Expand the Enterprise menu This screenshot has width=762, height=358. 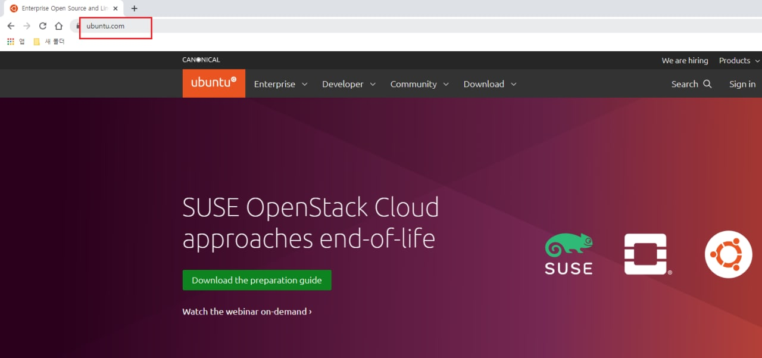coord(280,84)
